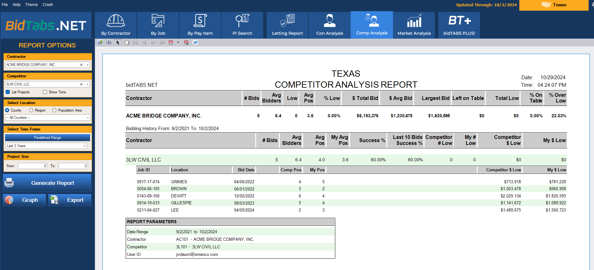594x270 pixels.
Task: Click the Texas state selector button
Action: tap(554, 5)
